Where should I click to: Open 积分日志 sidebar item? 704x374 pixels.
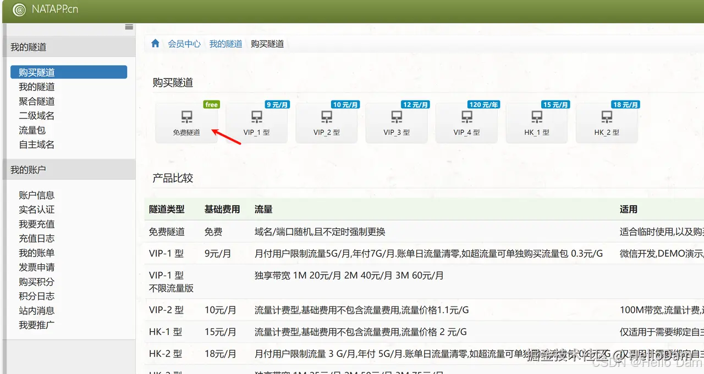pos(37,296)
